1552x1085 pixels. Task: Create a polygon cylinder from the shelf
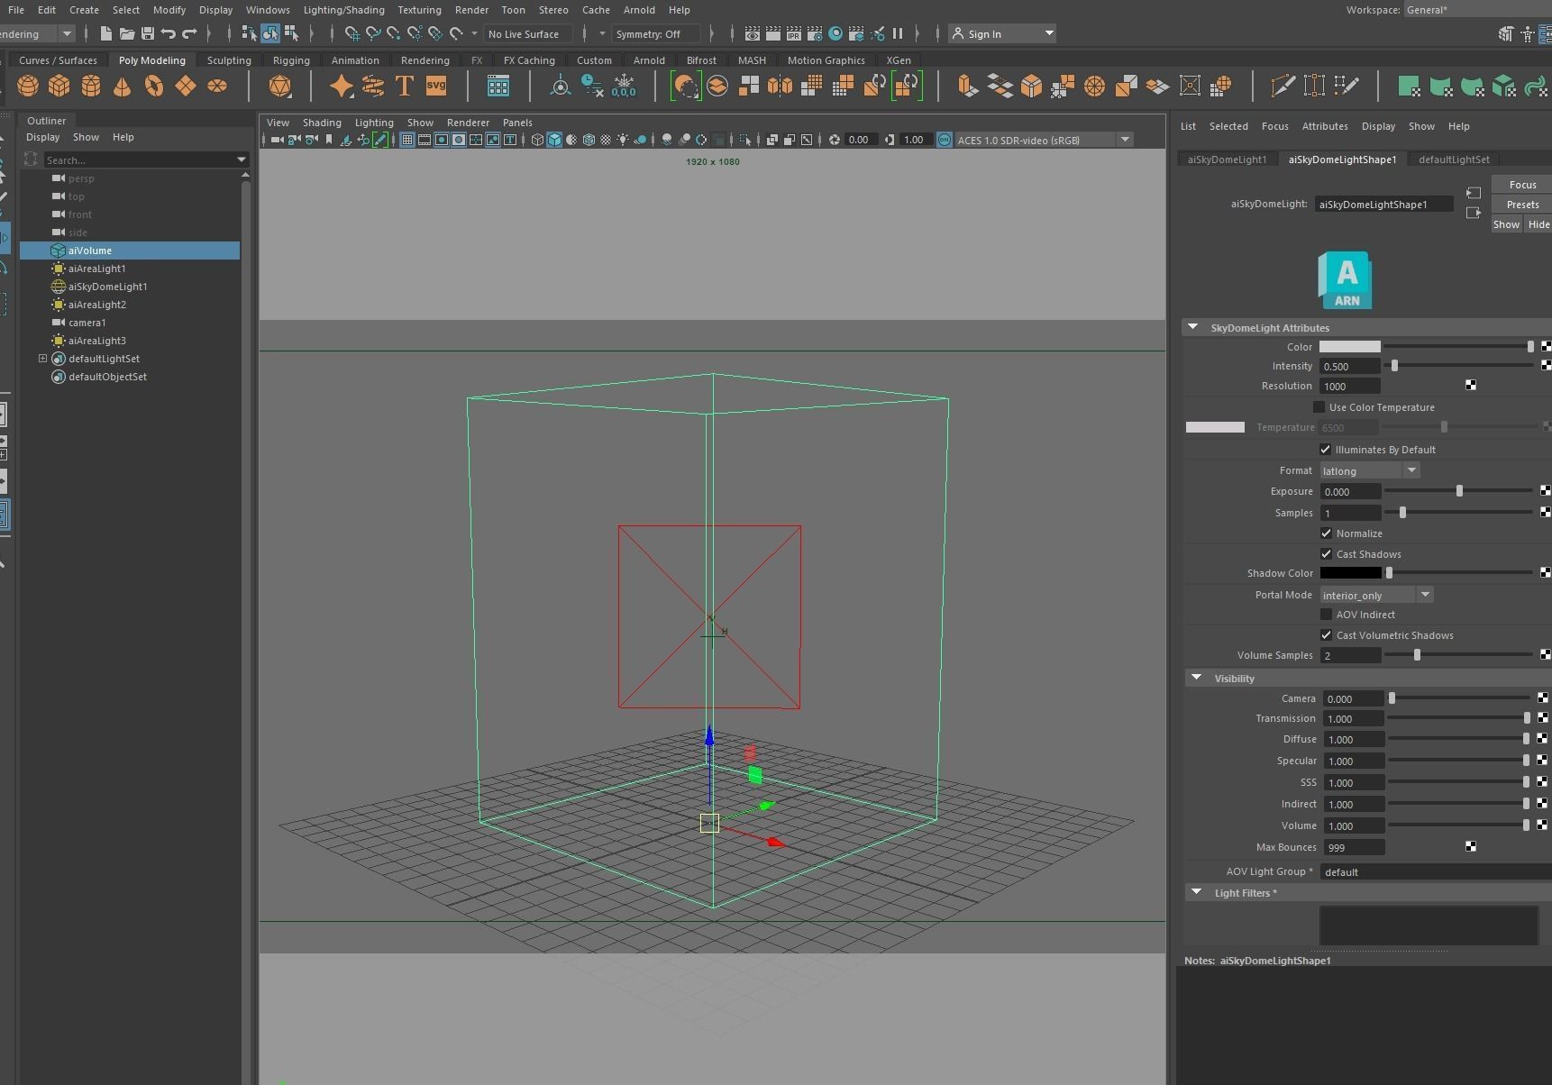coord(91,86)
